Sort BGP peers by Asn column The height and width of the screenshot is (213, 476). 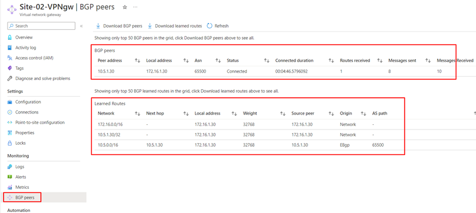[x=218, y=60]
